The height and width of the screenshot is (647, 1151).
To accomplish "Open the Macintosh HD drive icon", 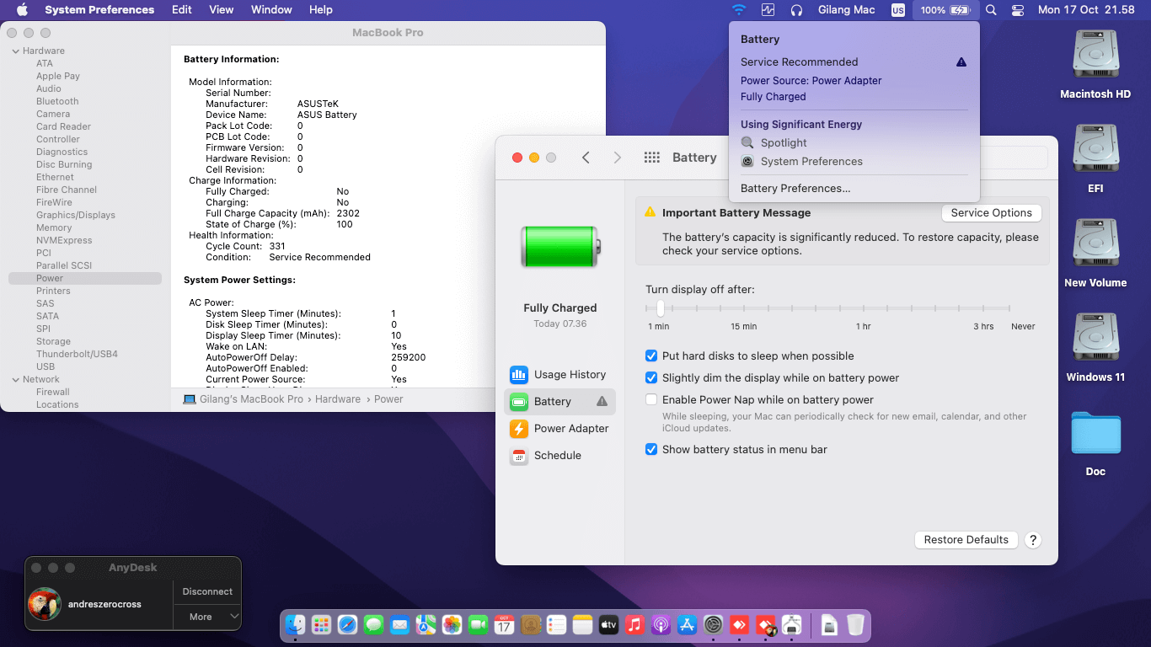I will pyautogui.click(x=1095, y=55).
